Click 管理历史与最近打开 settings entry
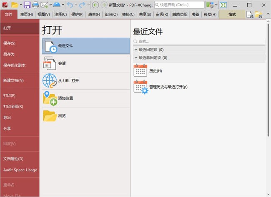The image size is (271, 197). coord(168,87)
